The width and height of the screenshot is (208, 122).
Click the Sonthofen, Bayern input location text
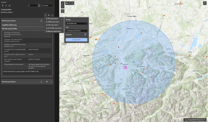[x=7, y=12]
